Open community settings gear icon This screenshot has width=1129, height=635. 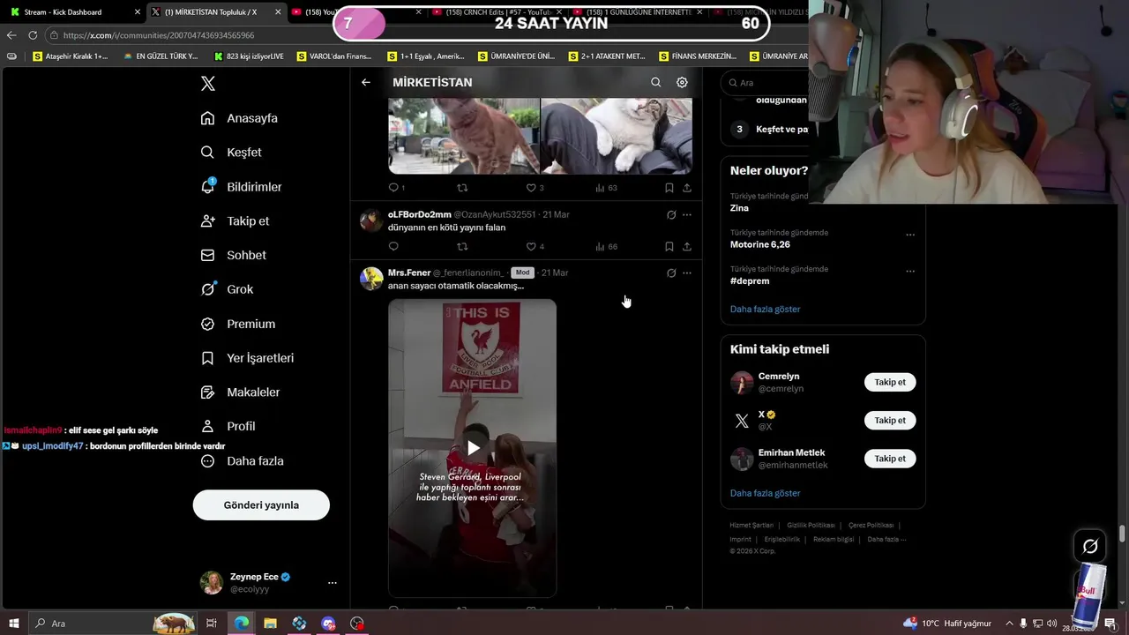682,82
